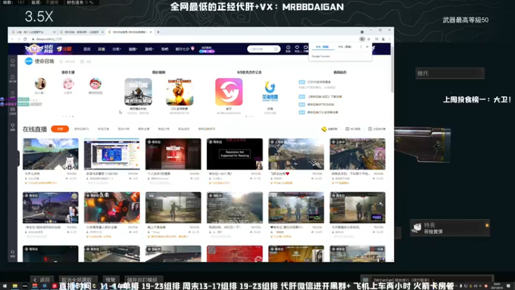Click the trophy icon in left sidebar
This screenshot has height=290, width=515.
[12, 125]
